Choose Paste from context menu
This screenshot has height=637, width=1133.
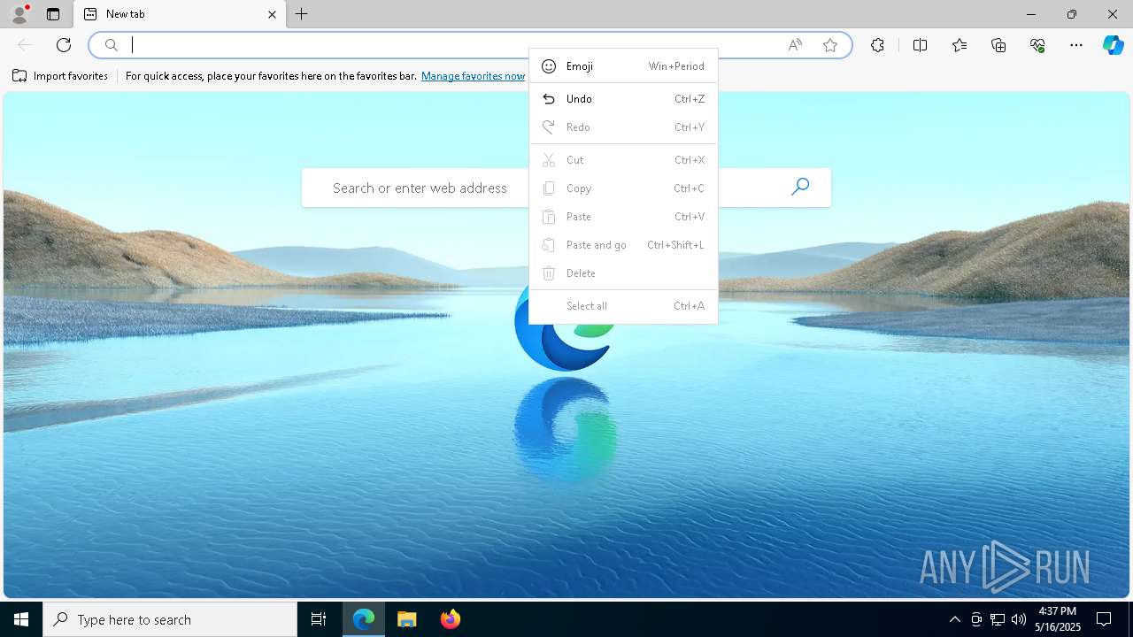coord(623,217)
